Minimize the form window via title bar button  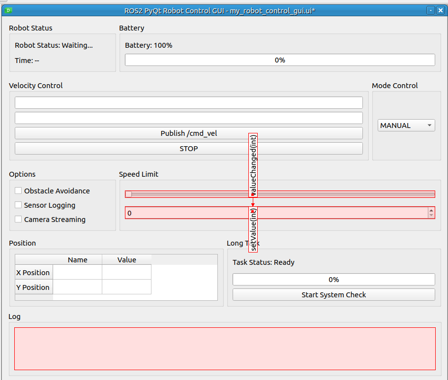pyautogui.click(x=431, y=10)
